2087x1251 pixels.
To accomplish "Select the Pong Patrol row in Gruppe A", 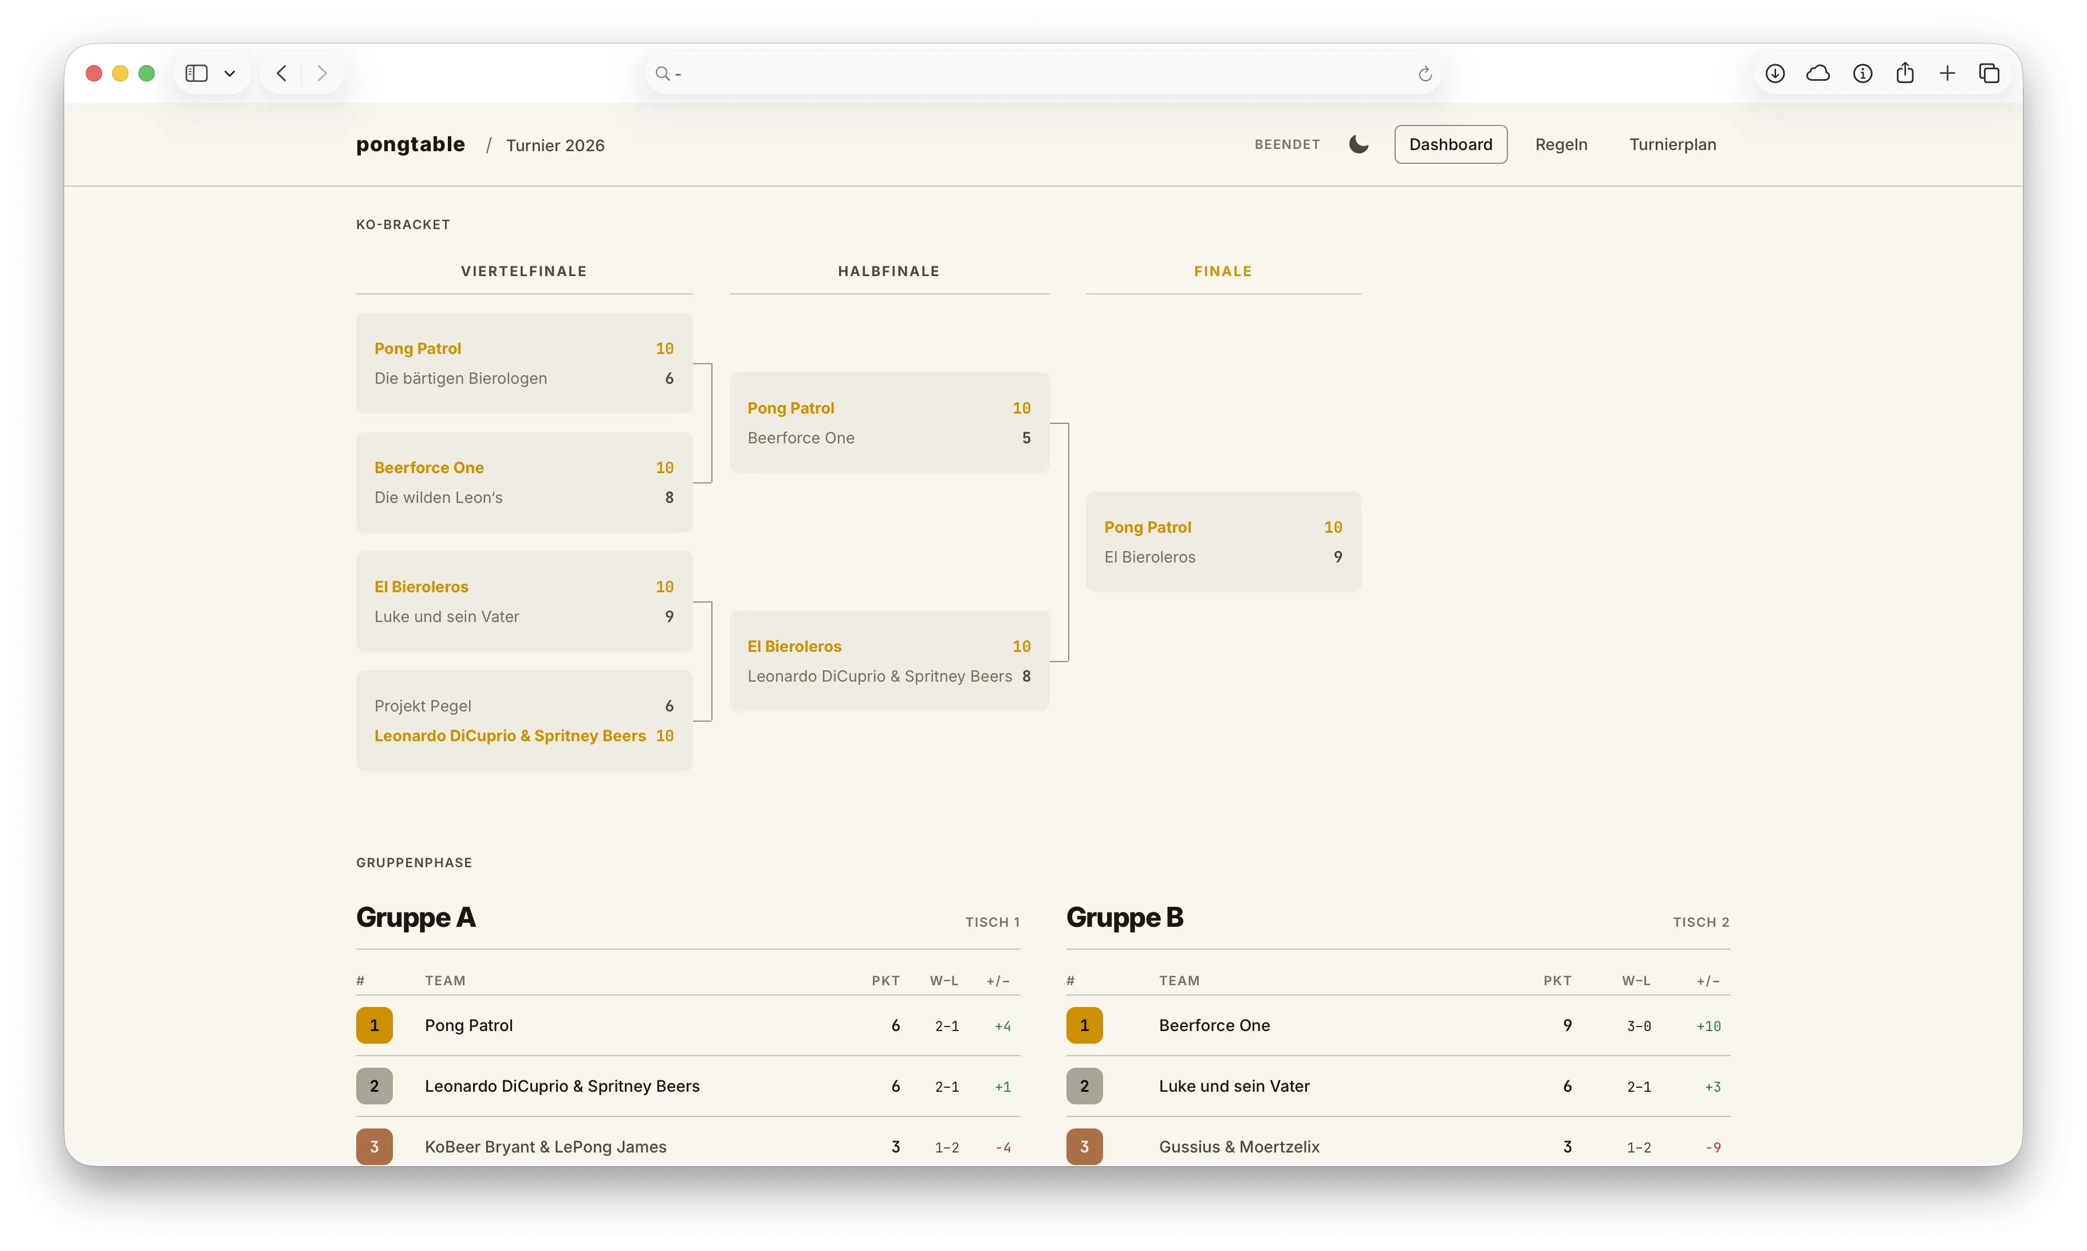I will pyautogui.click(x=688, y=1026).
